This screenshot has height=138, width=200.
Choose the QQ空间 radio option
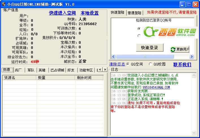128,64
